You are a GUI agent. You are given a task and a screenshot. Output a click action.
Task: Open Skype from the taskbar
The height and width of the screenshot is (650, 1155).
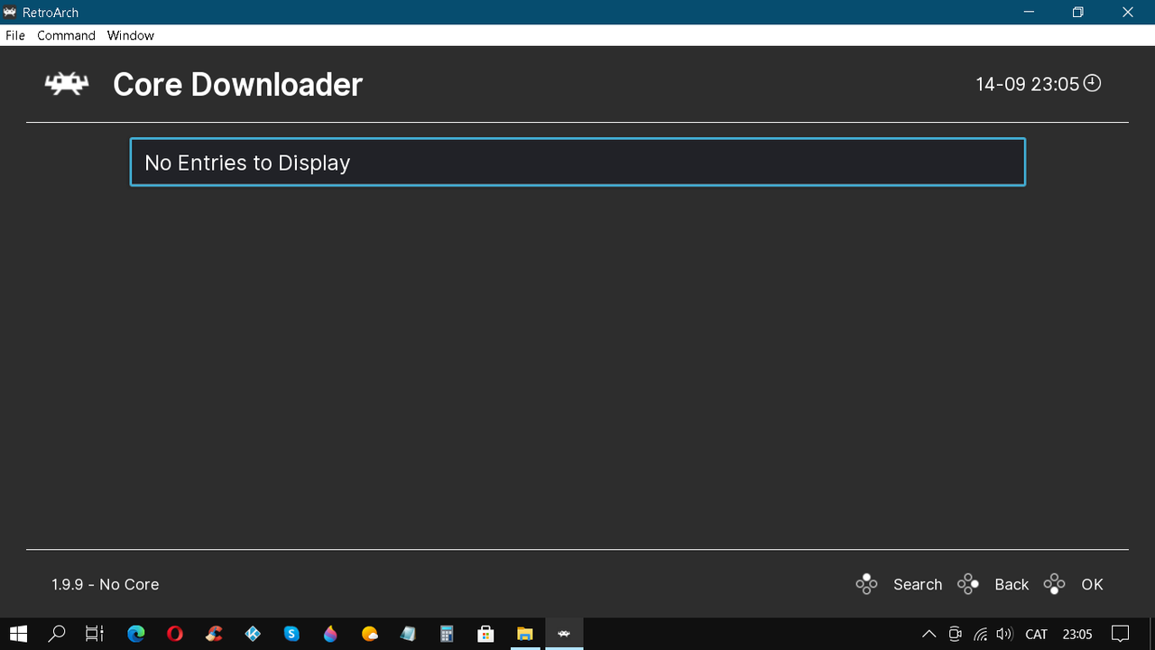pyautogui.click(x=291, y=634)
